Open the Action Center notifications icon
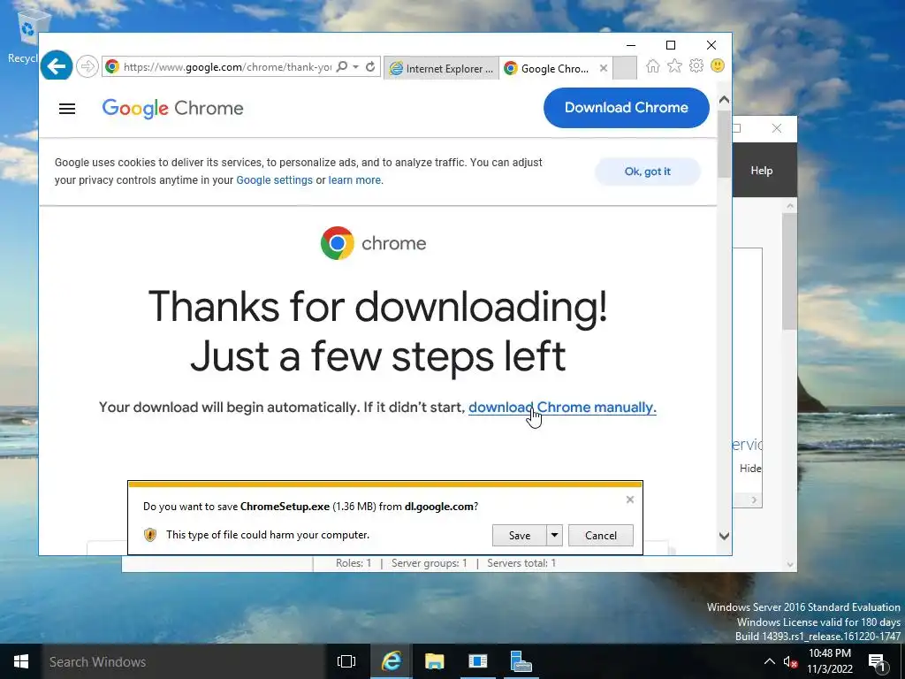 point(877,662)
